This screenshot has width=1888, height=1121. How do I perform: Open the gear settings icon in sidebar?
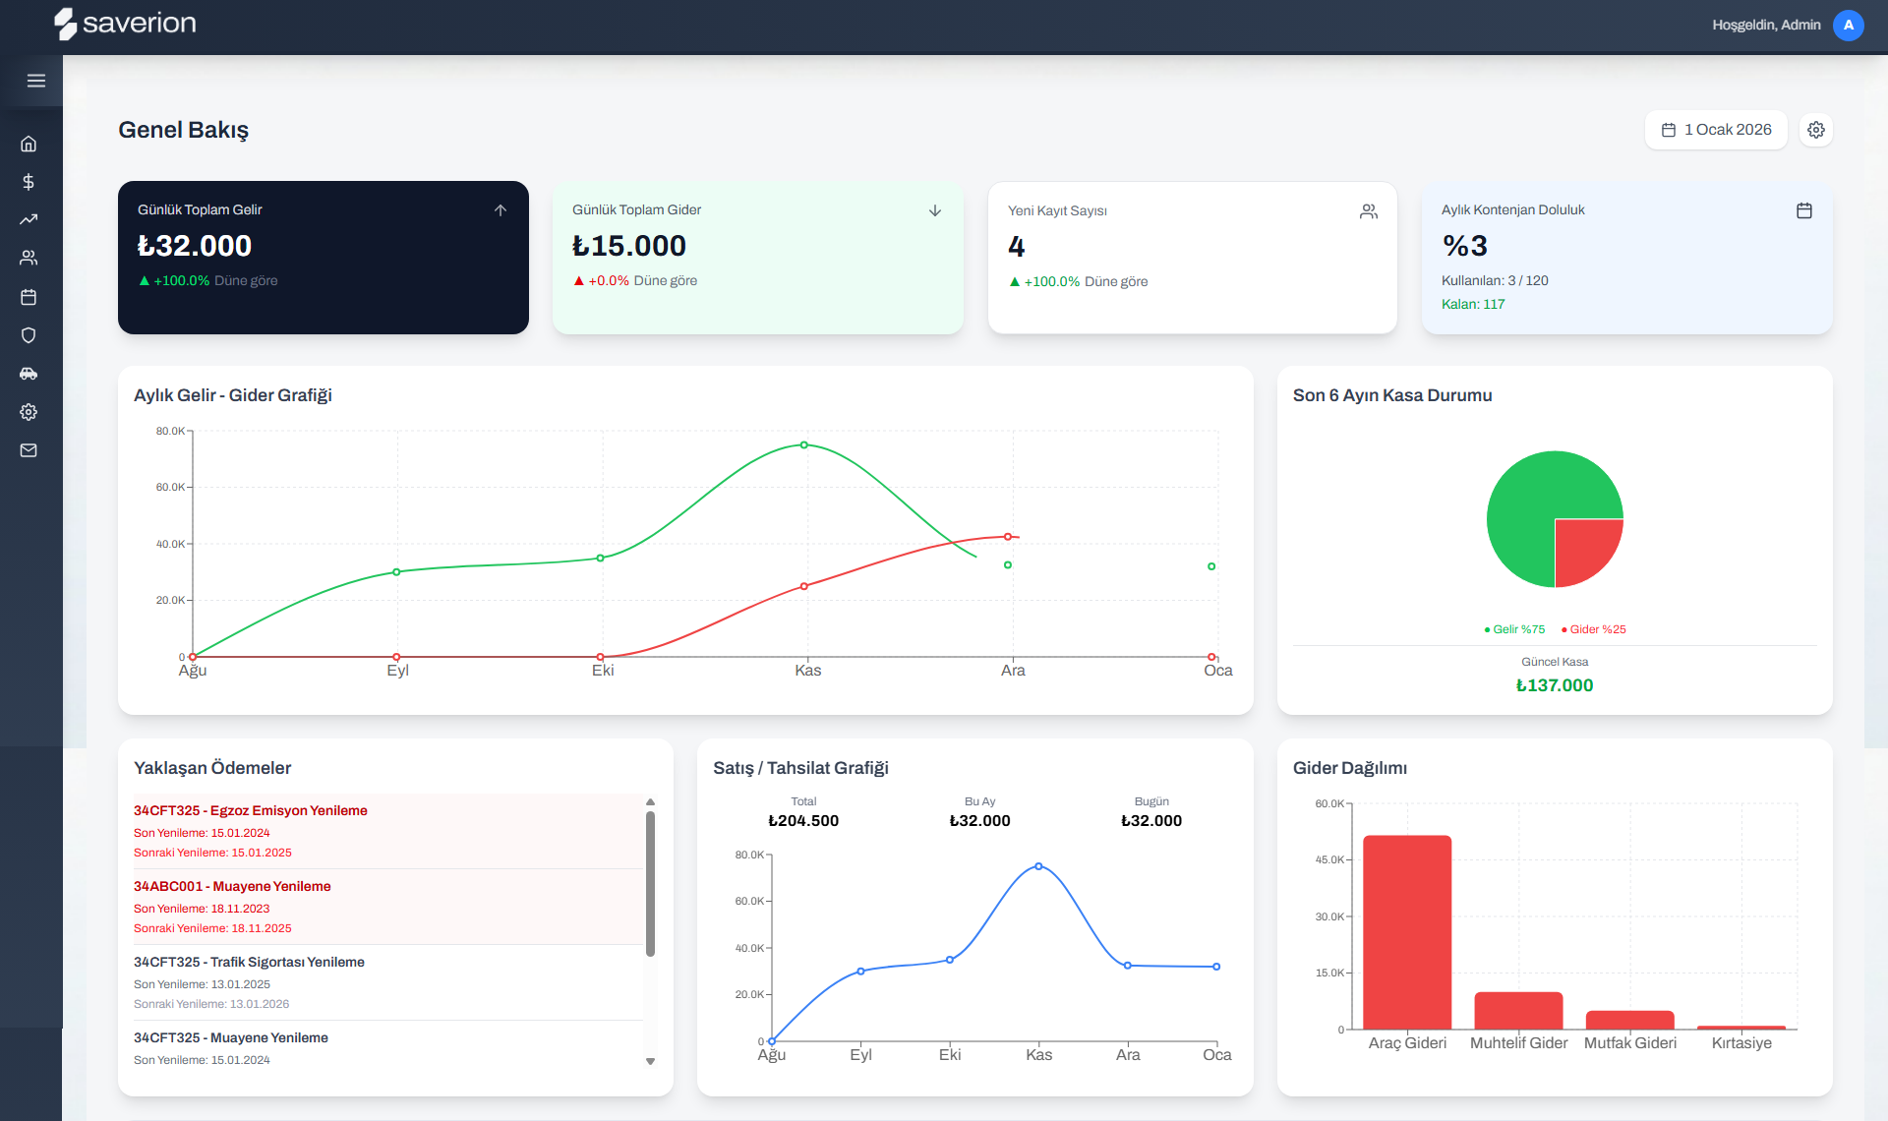[x=29, y=412]
